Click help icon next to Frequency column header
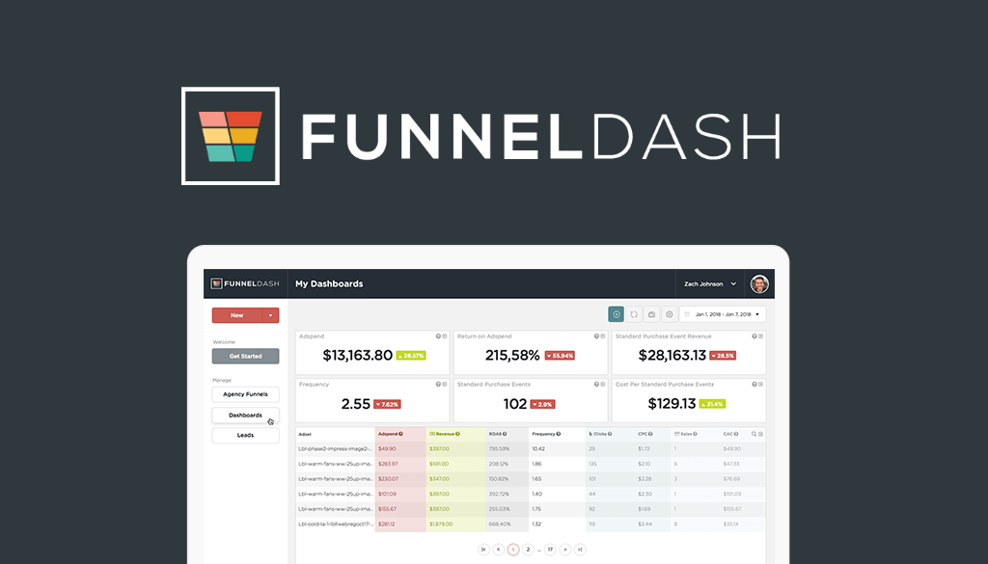This screenshot has width=988, height=564. point(559,434)
